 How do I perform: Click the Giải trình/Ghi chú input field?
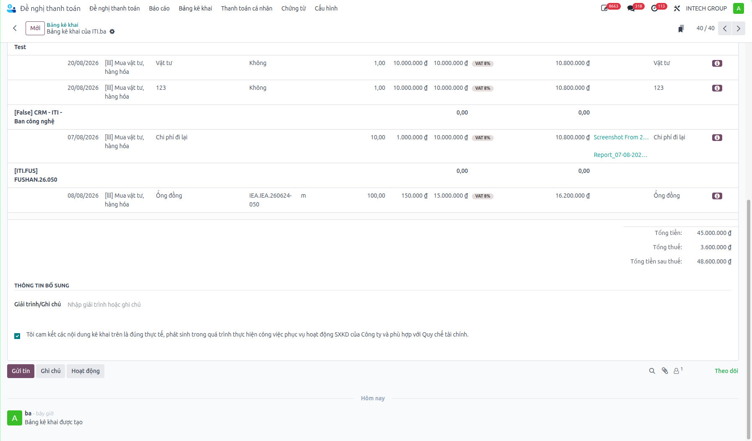tap(399, 305)
